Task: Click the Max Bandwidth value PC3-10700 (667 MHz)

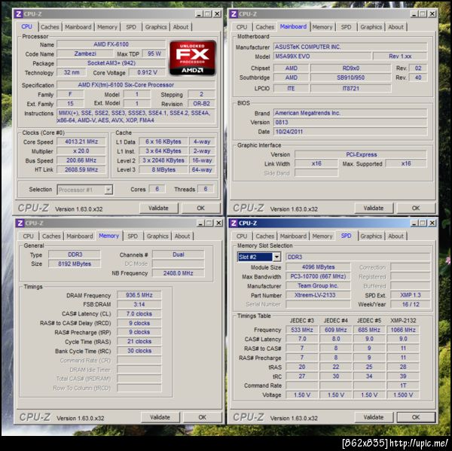Action: click(318, 276)
